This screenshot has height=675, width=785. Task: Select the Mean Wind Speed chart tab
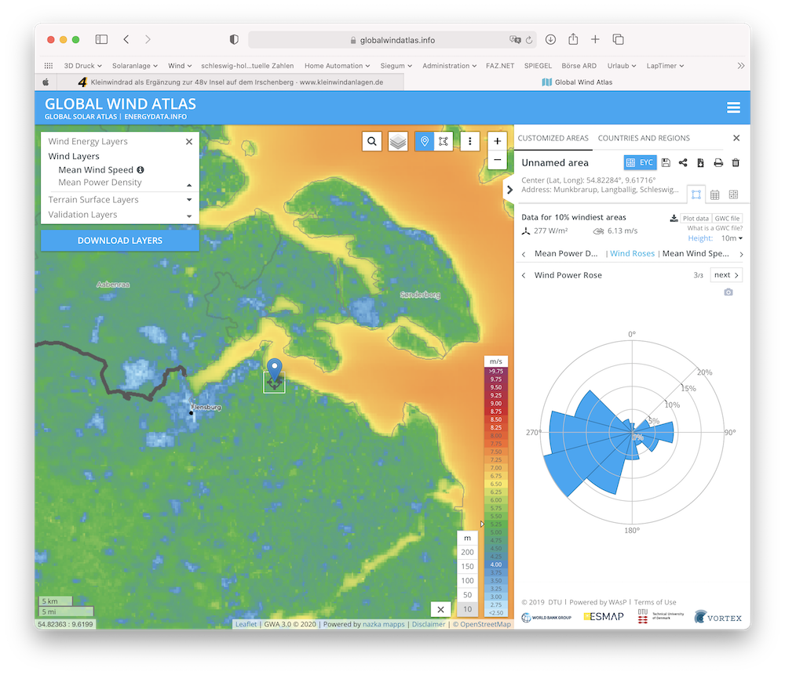pyautogui.click(x=696, y=254)
